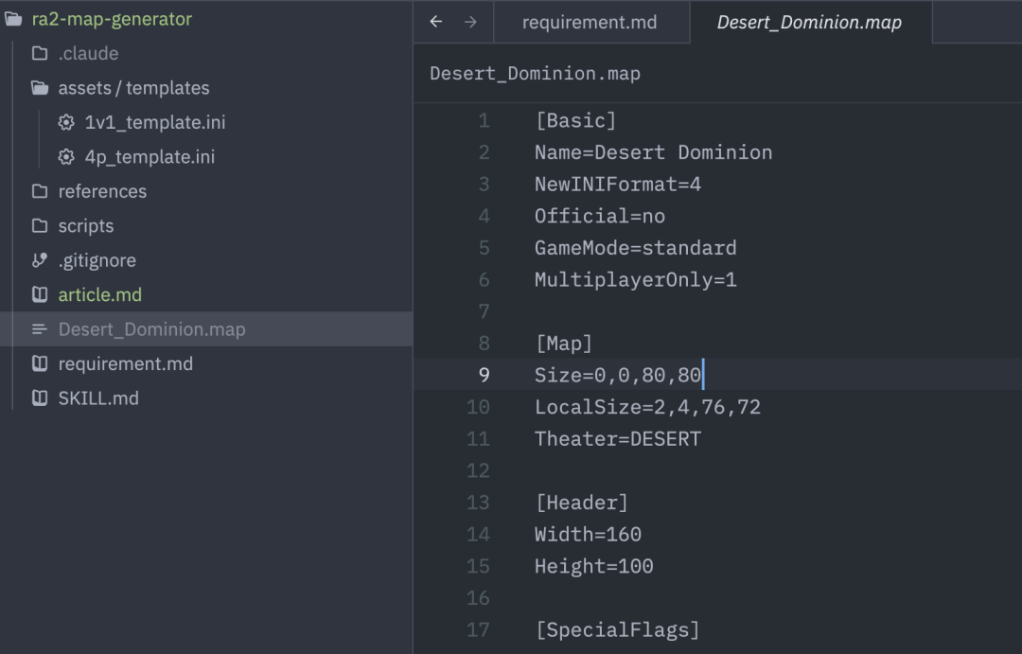This screenshot has width=1022, height=654.
Task: Select the Desert_Dominion.map tab
Action: point(808,22)
